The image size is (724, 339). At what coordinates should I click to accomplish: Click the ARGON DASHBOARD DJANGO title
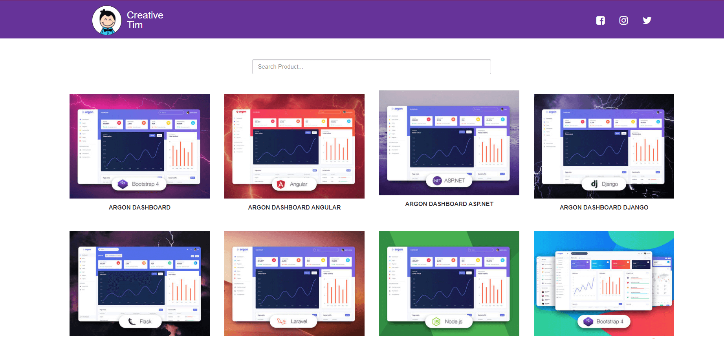604,208
